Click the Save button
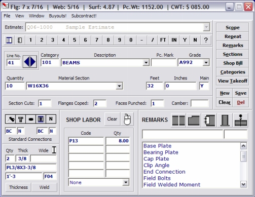Viewport: 255px width, 197px height. tap(241, 93)
